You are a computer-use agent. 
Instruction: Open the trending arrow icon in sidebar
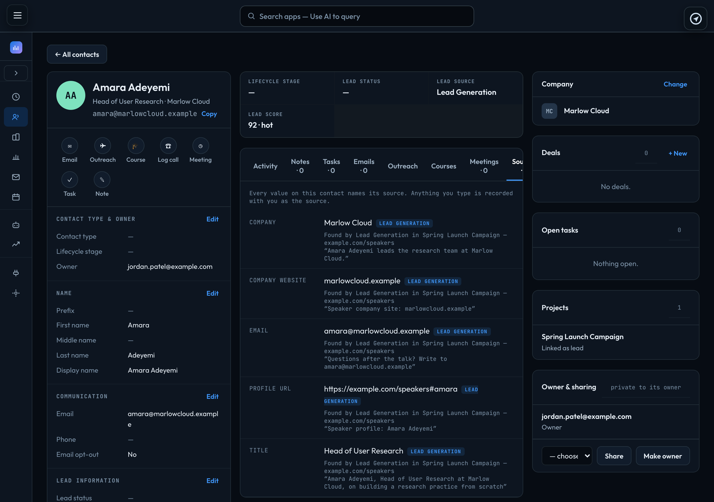[x=16, y=244]
